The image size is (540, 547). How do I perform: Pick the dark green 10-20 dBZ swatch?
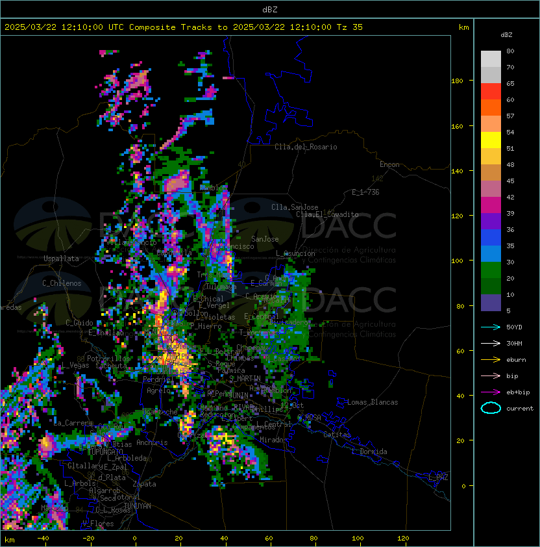491,286
